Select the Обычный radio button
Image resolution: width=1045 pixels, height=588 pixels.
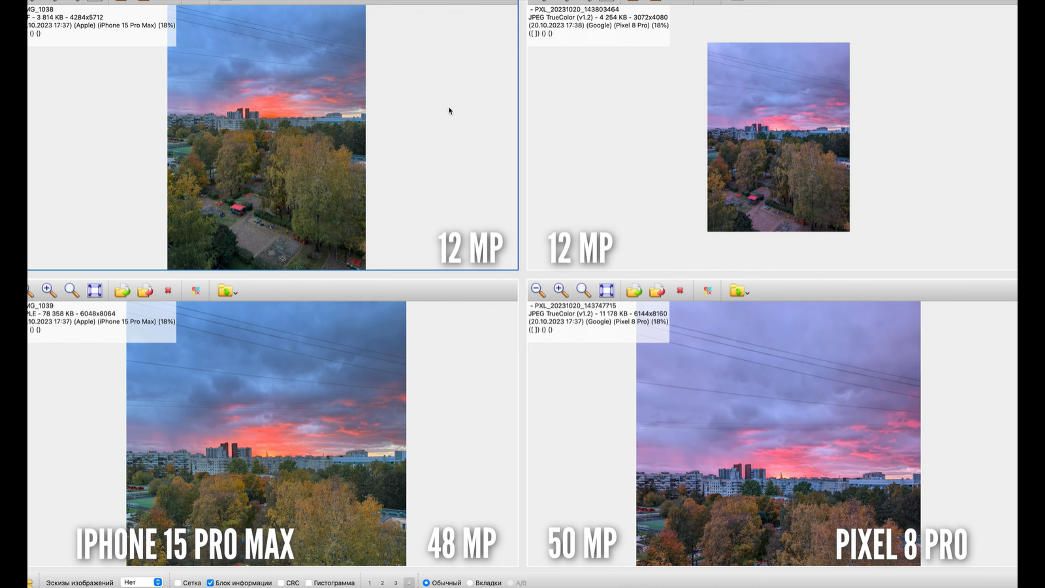(426, 583)
